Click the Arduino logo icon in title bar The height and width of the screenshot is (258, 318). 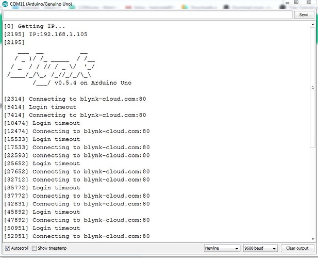[5, 4]
